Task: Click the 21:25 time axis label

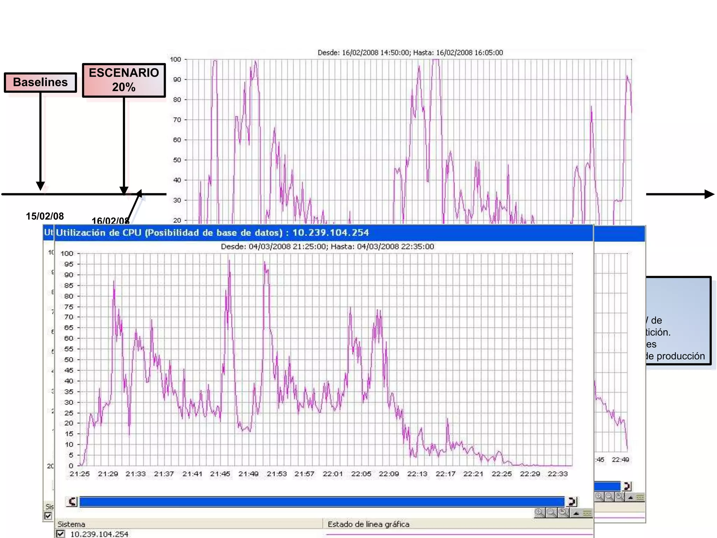Action: click(x=79, y=474)
